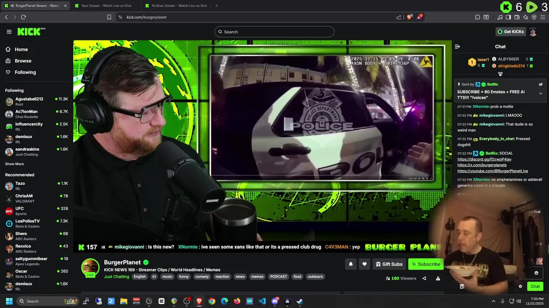
Task: Share the stream via share icon
Action: (x=424, y=278)
